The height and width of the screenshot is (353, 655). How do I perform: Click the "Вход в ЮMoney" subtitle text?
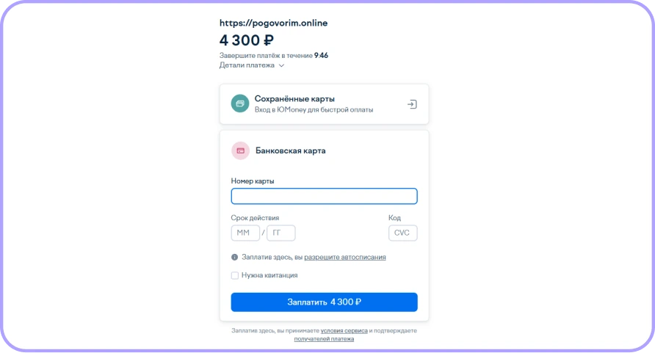[x=314, y=110]
